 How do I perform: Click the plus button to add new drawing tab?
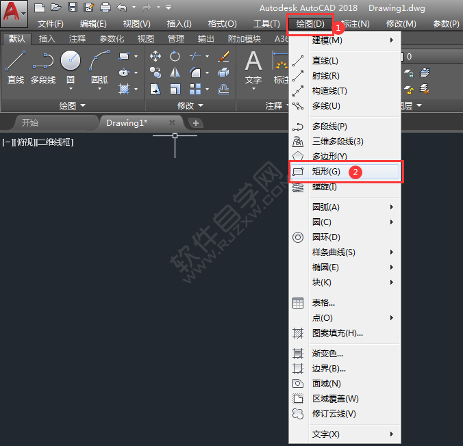tap(195, 123)
